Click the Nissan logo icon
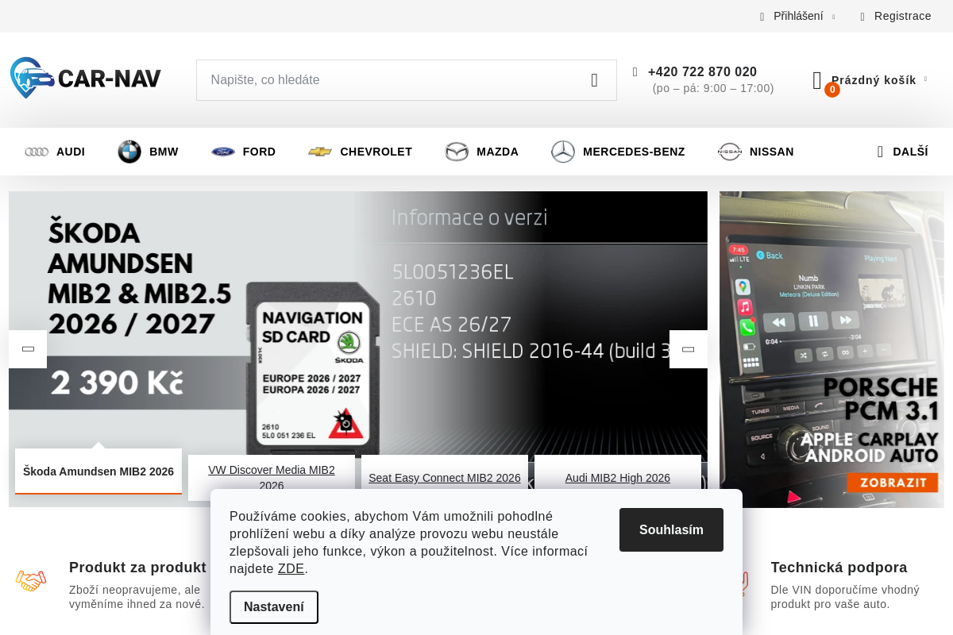 (x=730, y=152)
